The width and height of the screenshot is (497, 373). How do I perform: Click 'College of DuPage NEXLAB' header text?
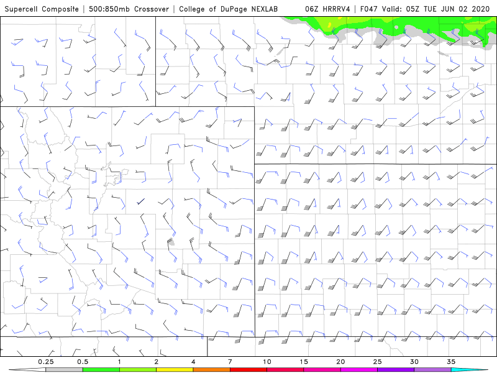[228, 9]
